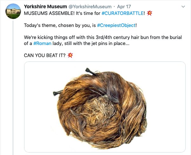The width and height of the screenshot is (191, 155).
Task: Open the #CreepiestObject hashtag
Action: click(x=116, y=25)
